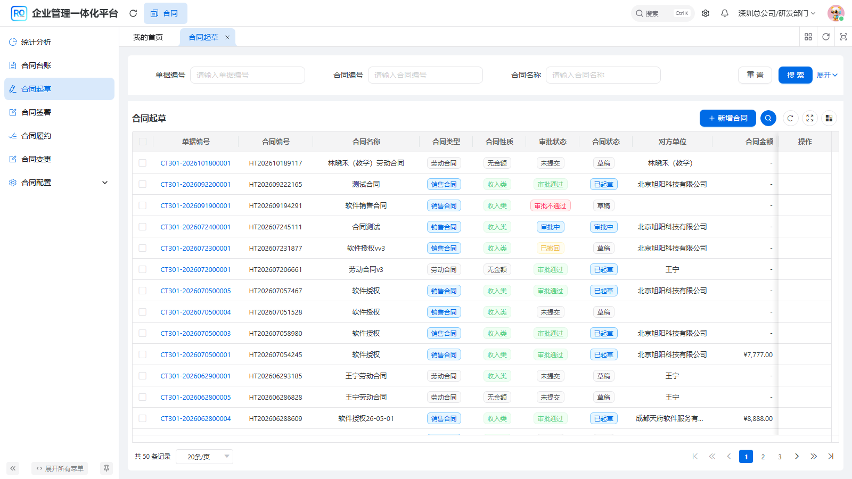Click the refresh icon beside the platform title
The width and height of the screenshot is (852, 479).
(133, 13)
